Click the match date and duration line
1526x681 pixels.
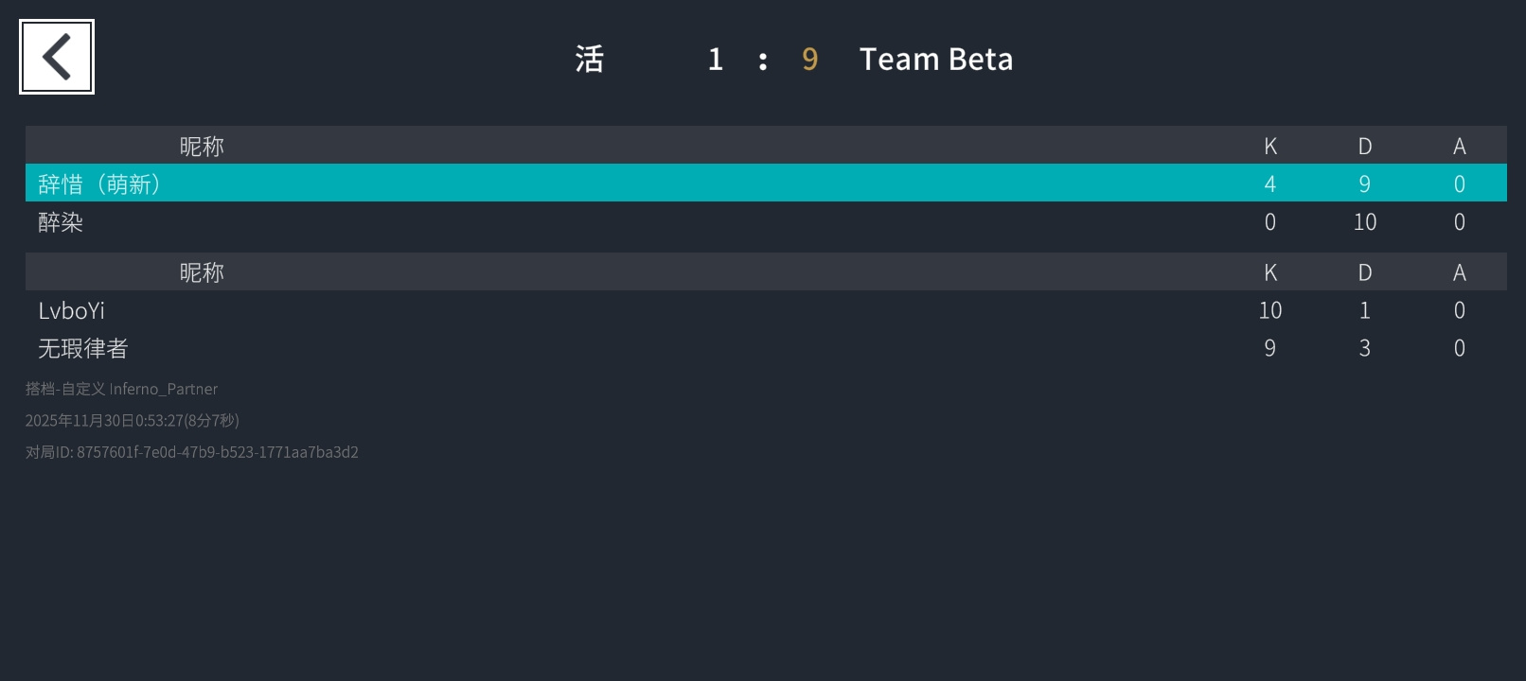tap(133, 420)
